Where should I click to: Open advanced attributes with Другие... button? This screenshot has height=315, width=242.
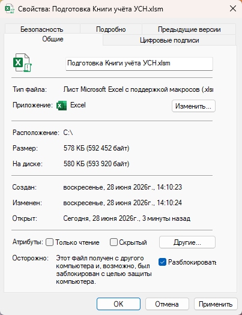tap(187, 242)
